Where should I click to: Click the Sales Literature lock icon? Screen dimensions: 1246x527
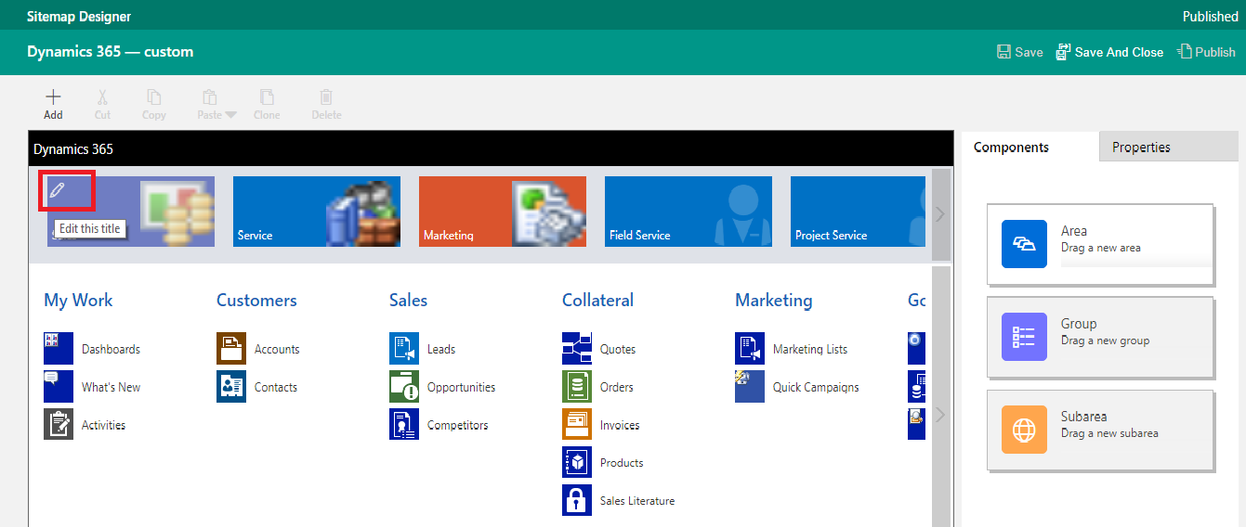pos(577,500)
